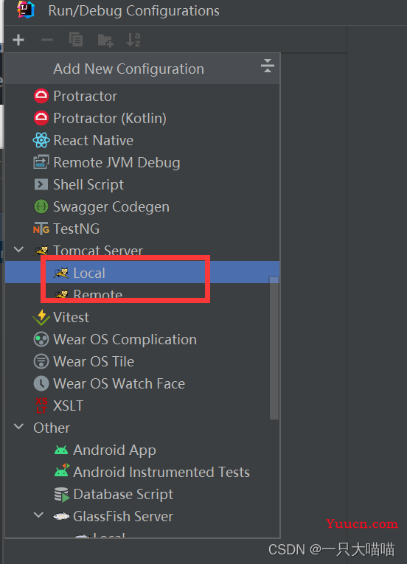The width and height of the screenshot is (407, 564).
Task: Collapse the Other group chevron
Action: [18, 427]
